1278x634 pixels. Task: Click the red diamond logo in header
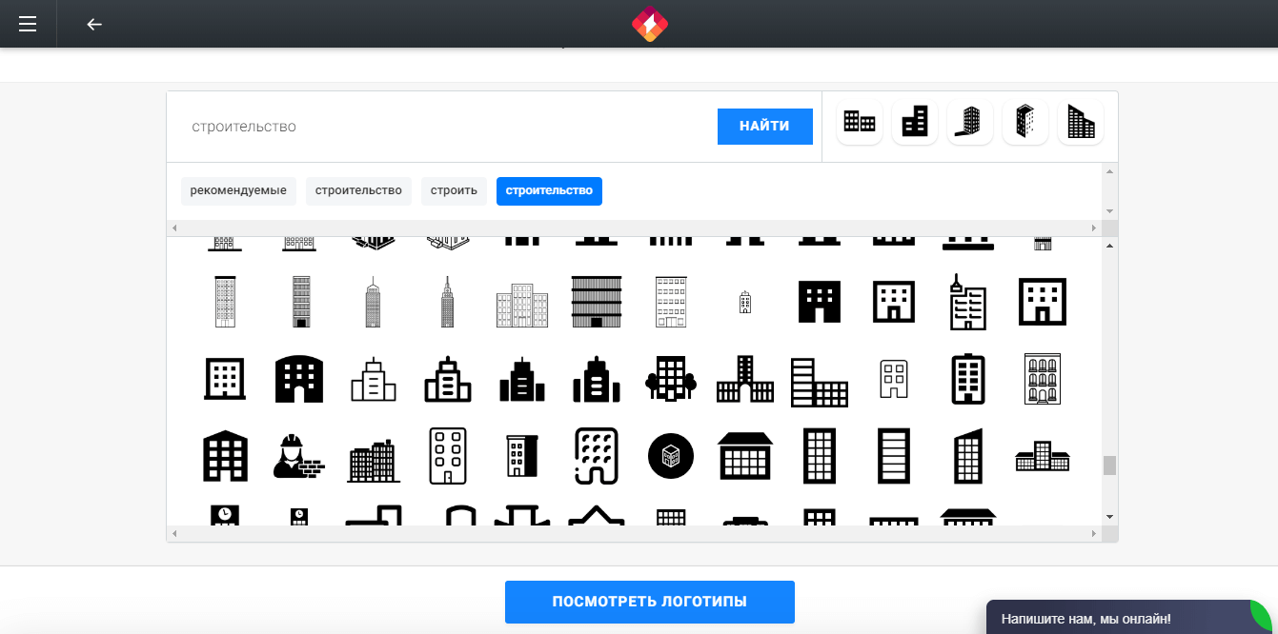pos(650,24)
